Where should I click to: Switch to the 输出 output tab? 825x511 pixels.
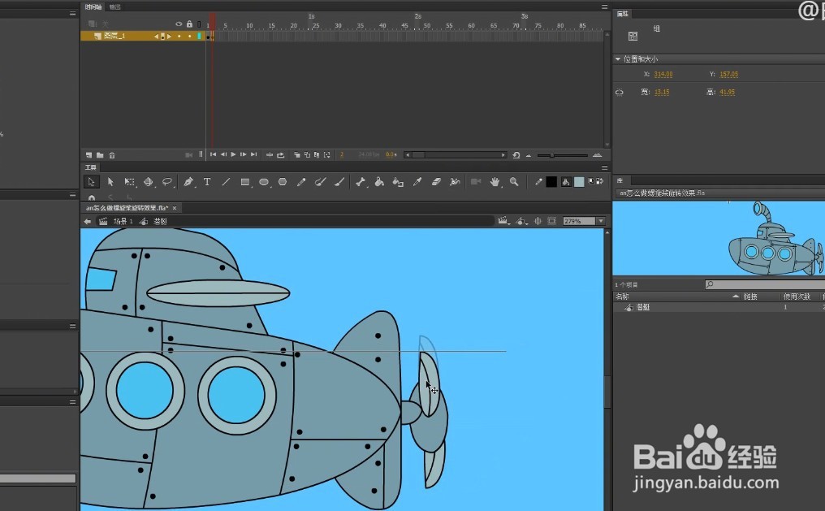pyautogui.click(x=114, y=6)
